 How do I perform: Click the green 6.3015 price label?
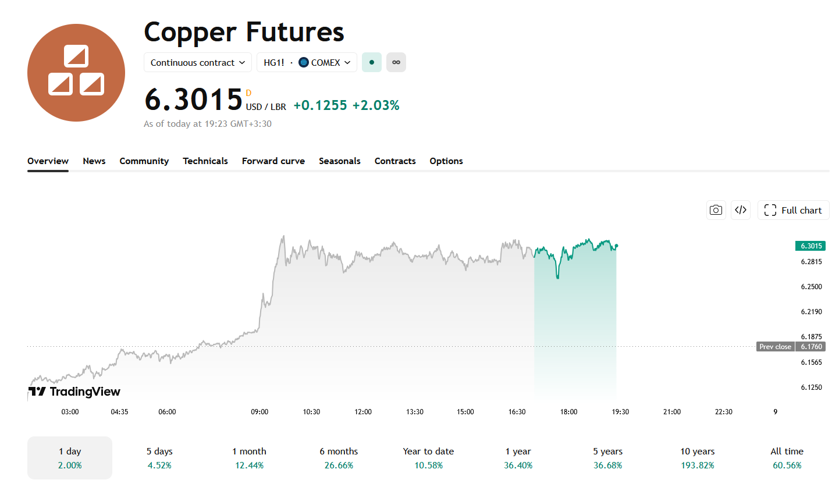point(810,246)
